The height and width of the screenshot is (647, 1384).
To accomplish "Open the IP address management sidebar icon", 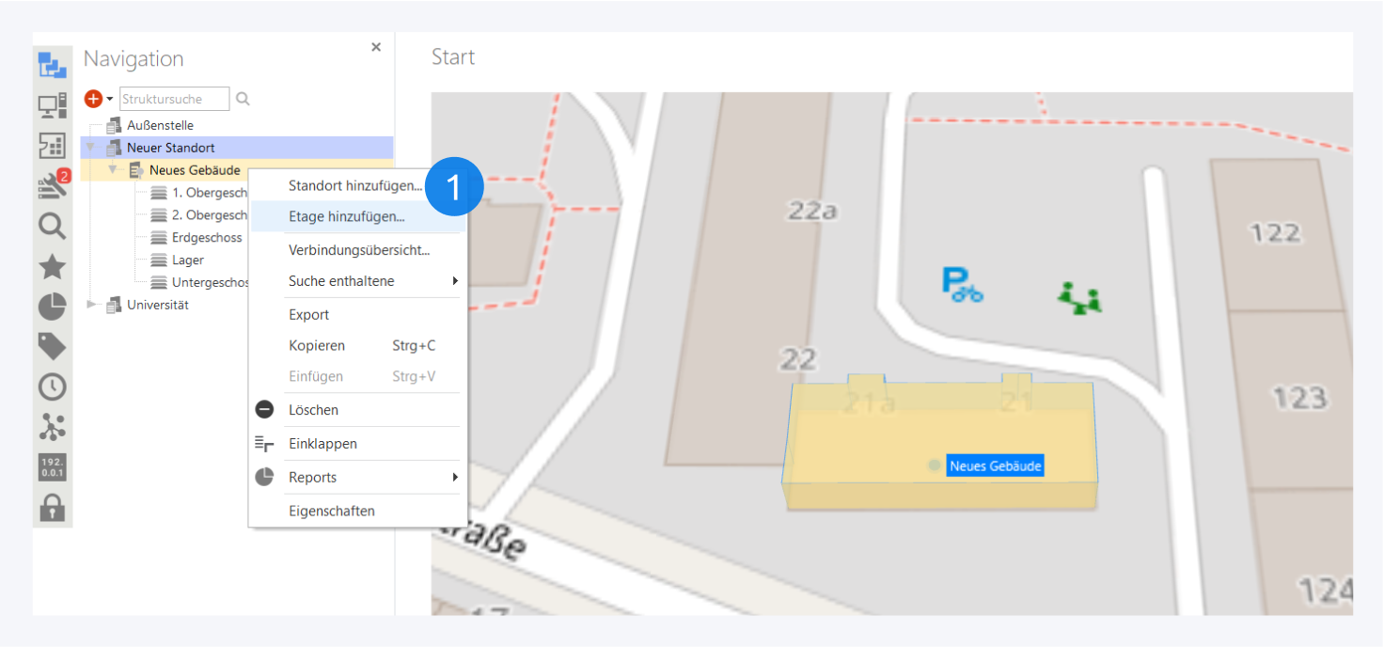I will 52,467.
